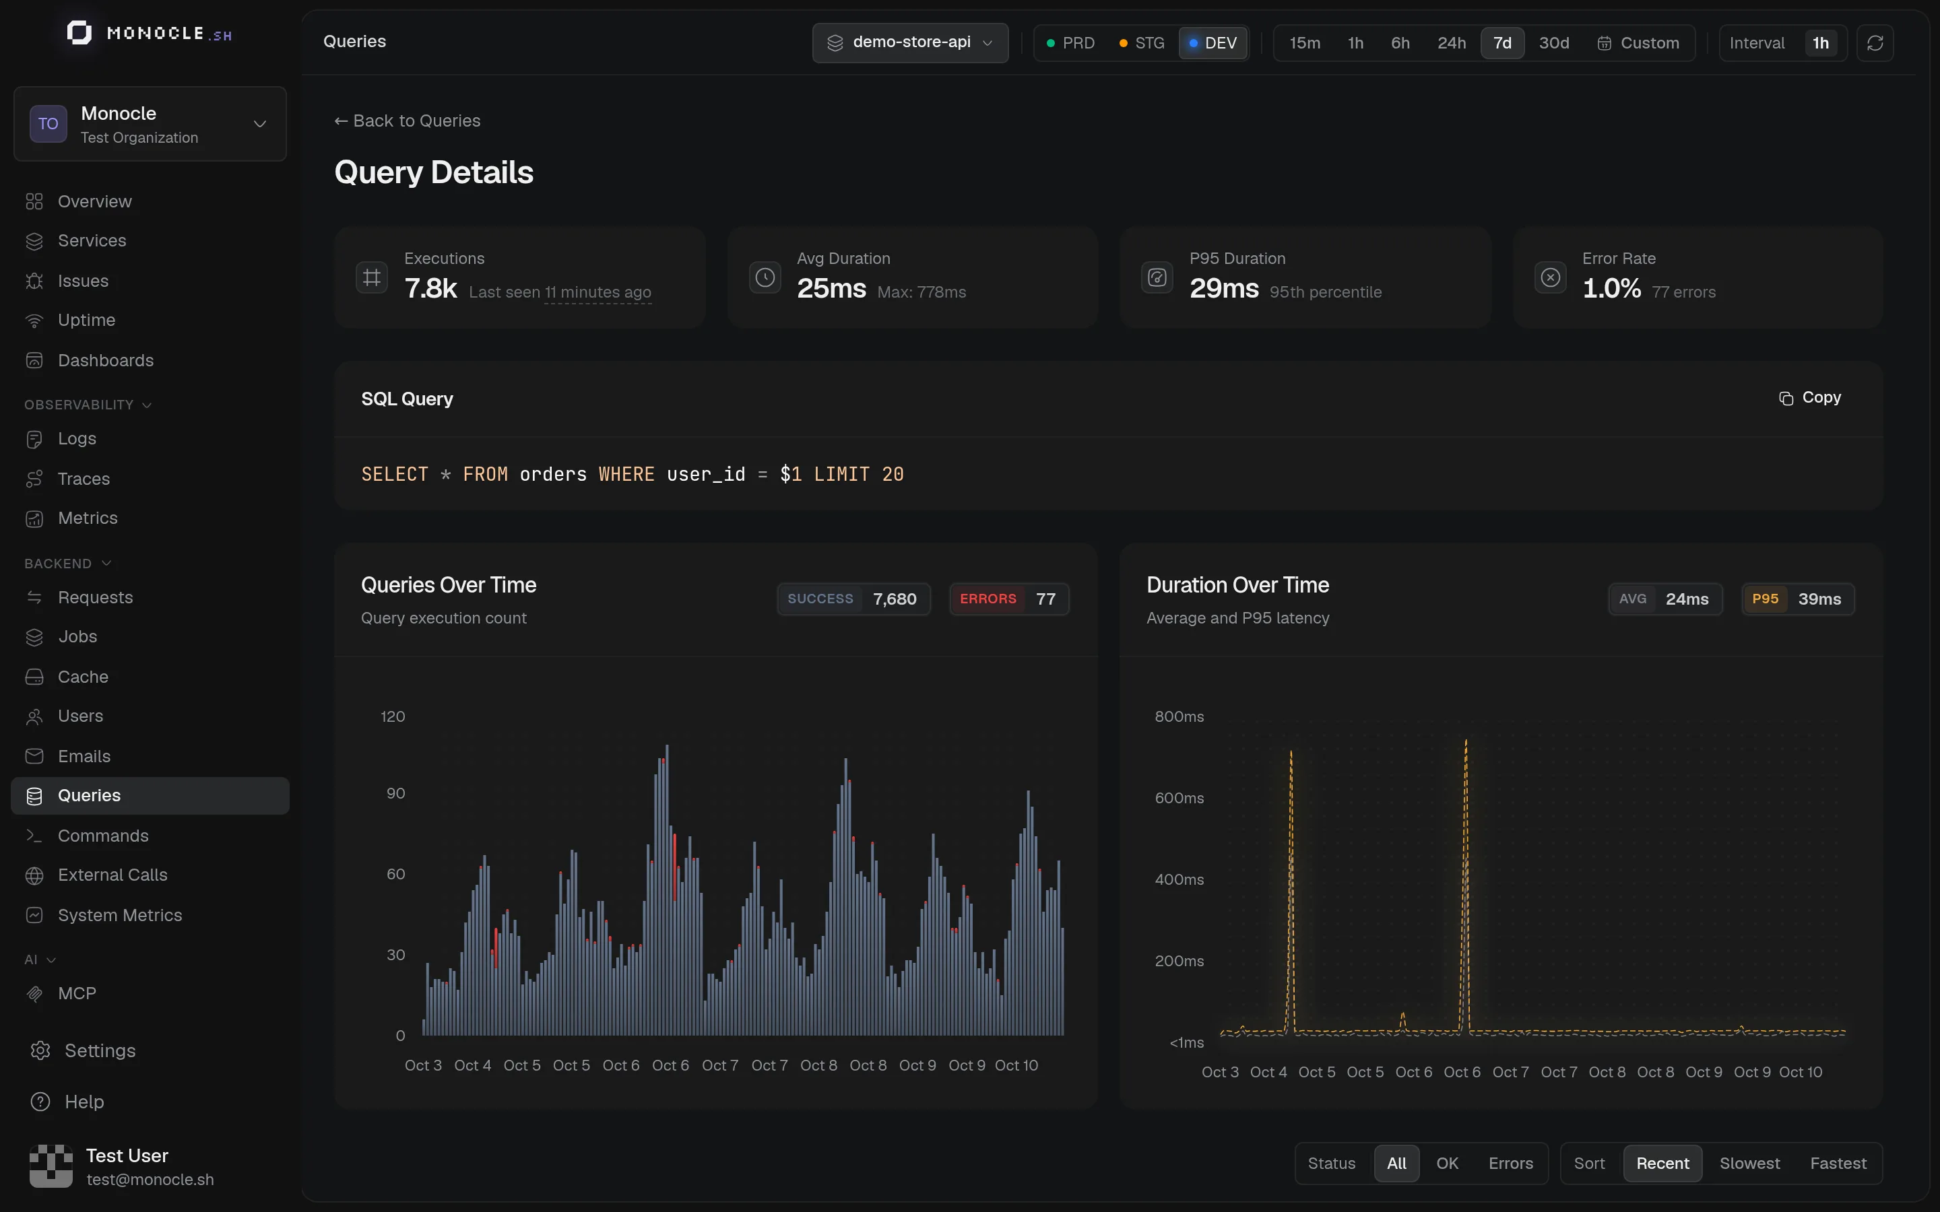Open External Calls via its globe icon
This screenshot has height=1212, width=1940.
34,875
